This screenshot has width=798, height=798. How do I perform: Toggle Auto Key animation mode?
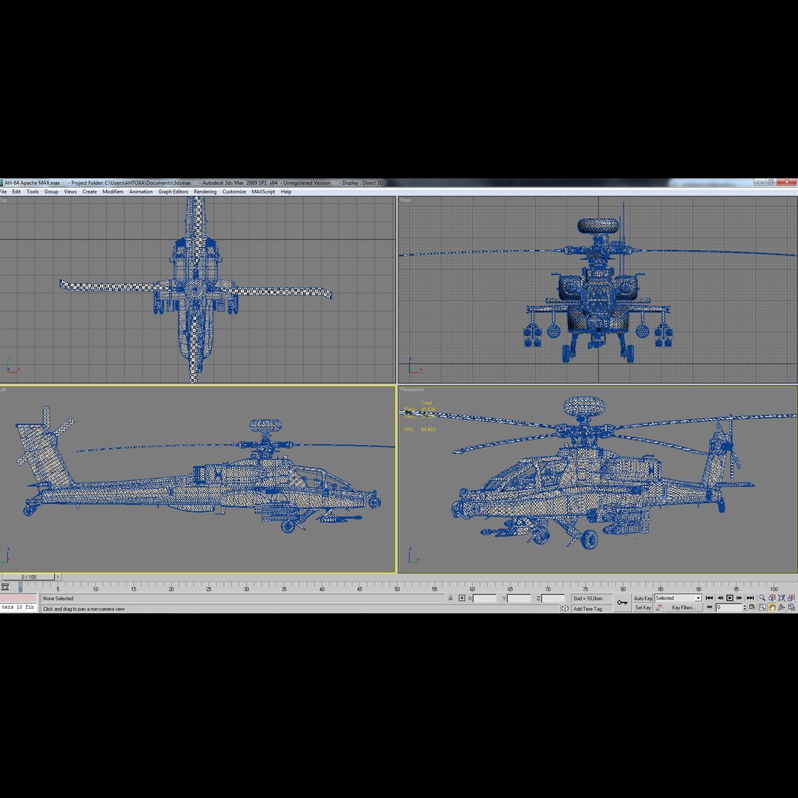[x=643, y=598]
